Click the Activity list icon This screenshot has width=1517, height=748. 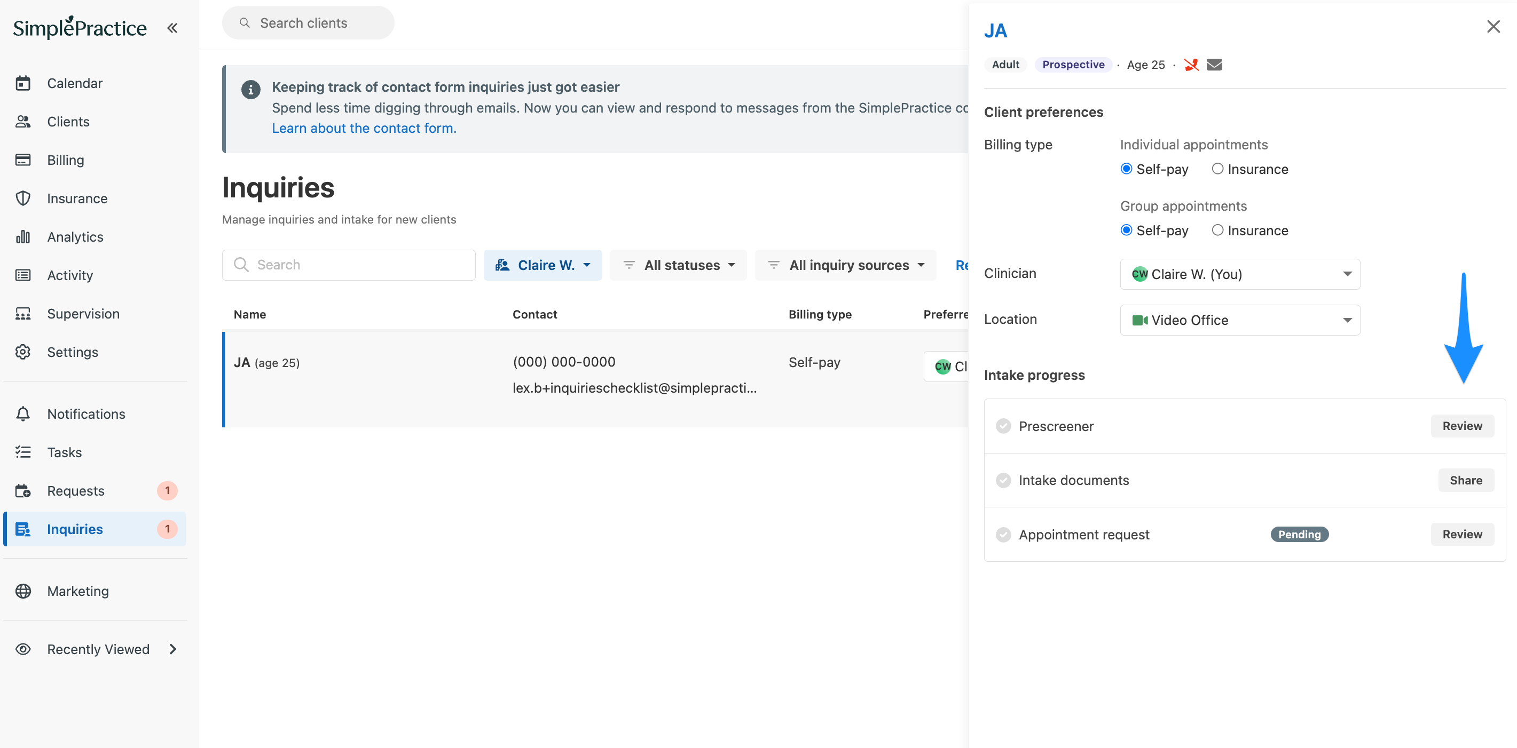(x=23, y=275)
